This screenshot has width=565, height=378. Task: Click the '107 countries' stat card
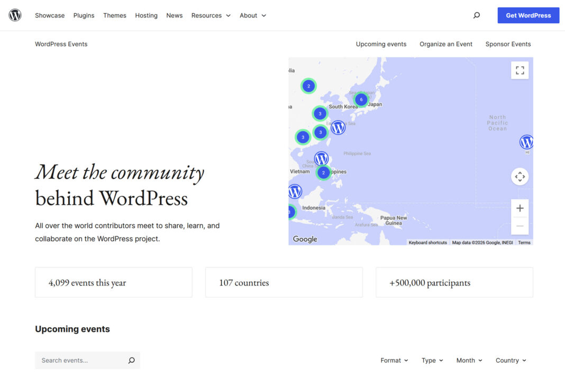[x=284, y=282]
